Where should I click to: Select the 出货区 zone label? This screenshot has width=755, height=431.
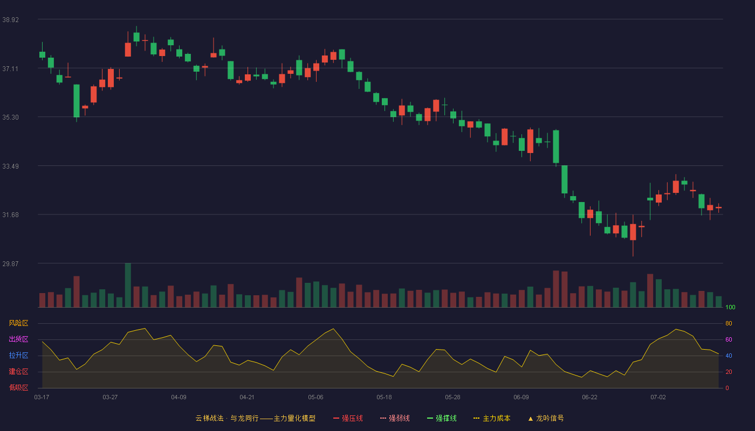[x=18, y=339]
